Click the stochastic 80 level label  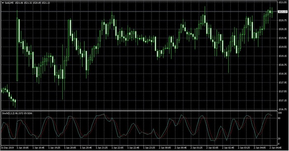click(279, 118)
